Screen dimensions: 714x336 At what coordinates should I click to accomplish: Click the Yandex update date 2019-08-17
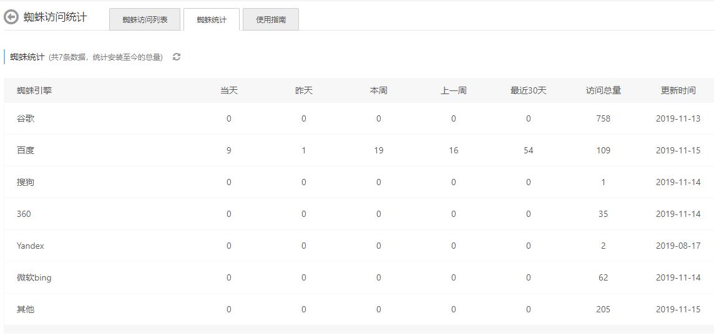pyautogui.click(x=678, y=246)
